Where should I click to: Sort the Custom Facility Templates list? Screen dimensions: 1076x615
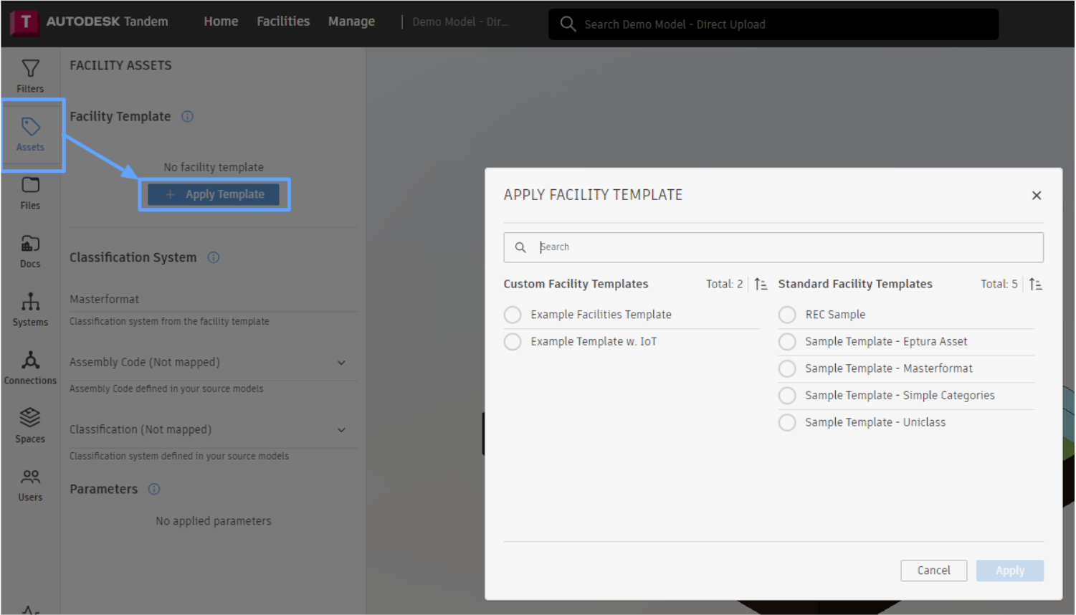click(x=761, y=284)
